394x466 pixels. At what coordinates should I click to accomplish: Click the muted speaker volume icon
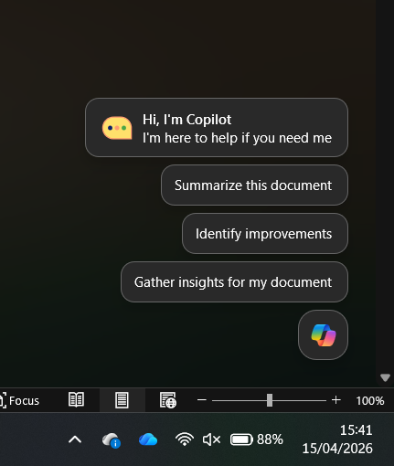pos(211,440)
